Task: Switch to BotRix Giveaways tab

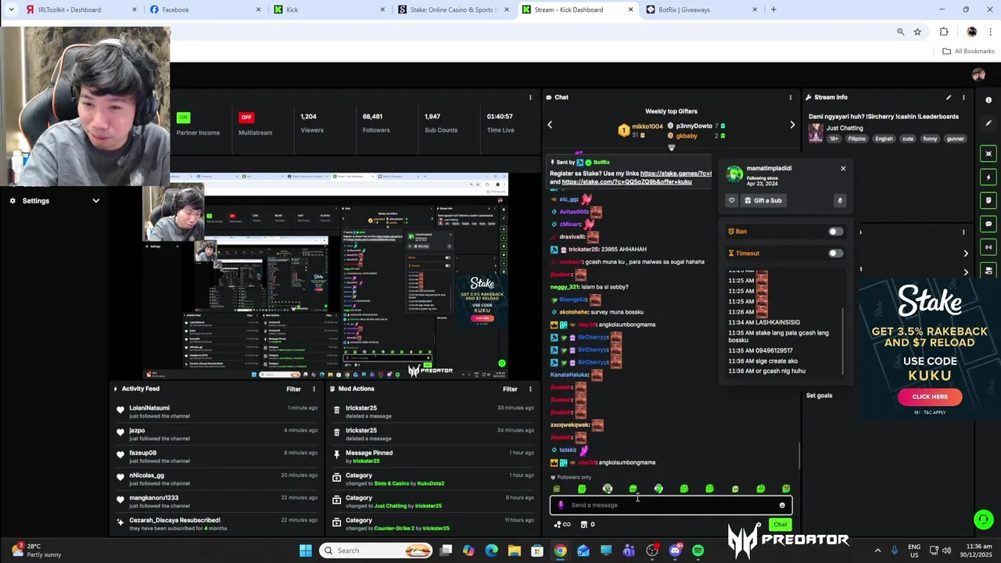Action: coord(700,10)
